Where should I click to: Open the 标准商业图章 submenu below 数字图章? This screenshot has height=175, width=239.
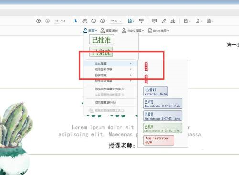click(110, 81)
